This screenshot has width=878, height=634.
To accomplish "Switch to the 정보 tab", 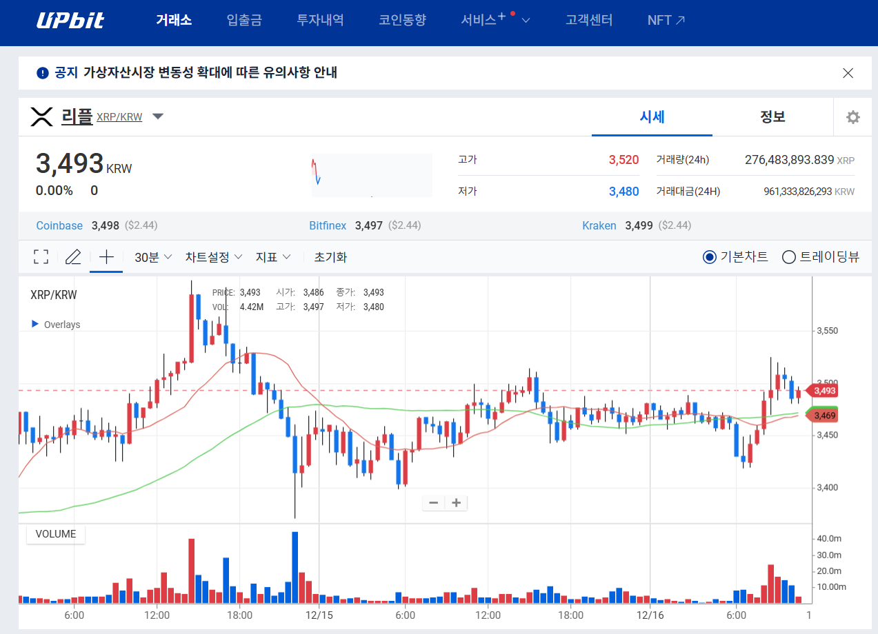I will [772, 116].
